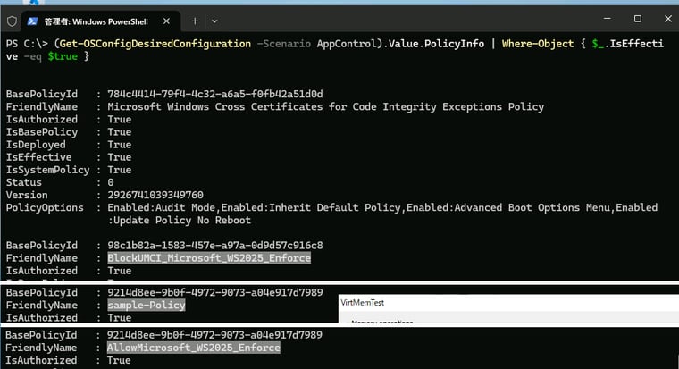Viewport: 679px width, 369px height.
Task: Click the highlighted sample-Policy name
Action: pos(147,305)
